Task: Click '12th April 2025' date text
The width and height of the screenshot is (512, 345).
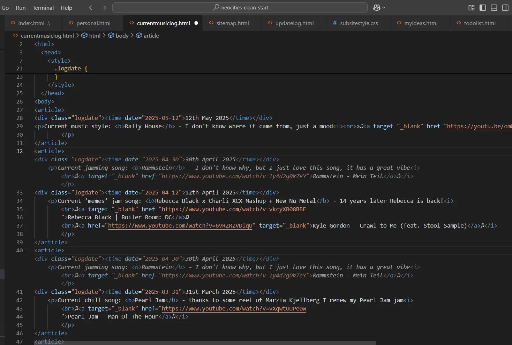Action: pyautogui.click(x=210, y=192)
